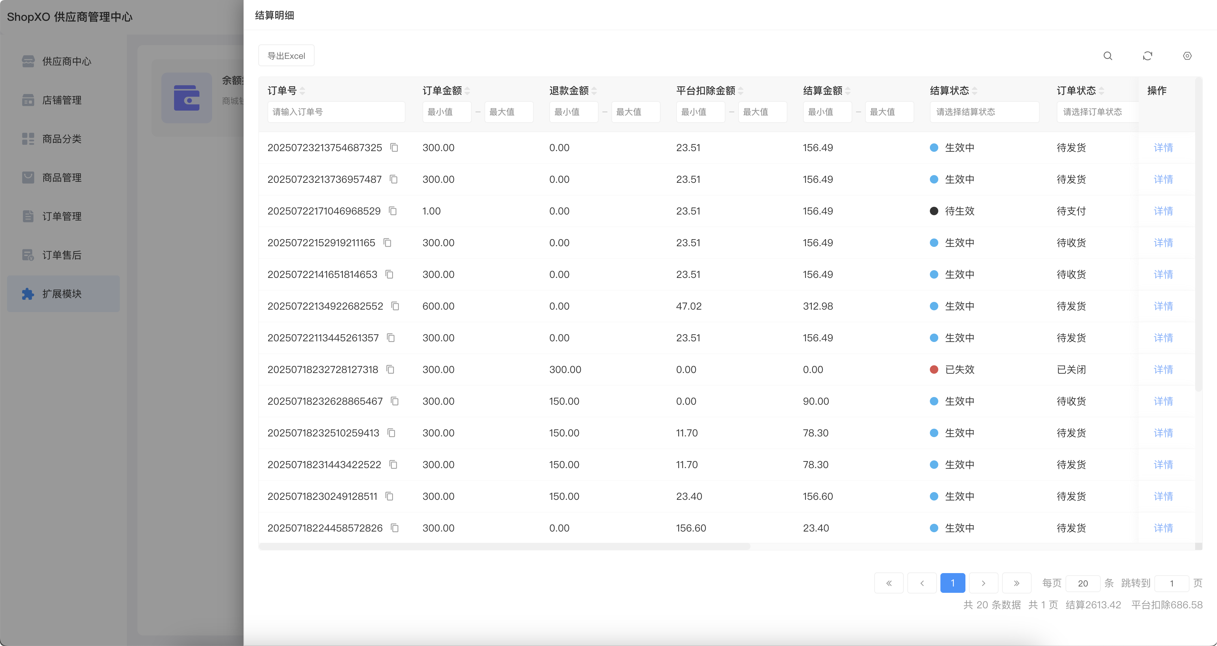
Task: Open 详情 for the 已失效 order
Action: coord(1163,369)
